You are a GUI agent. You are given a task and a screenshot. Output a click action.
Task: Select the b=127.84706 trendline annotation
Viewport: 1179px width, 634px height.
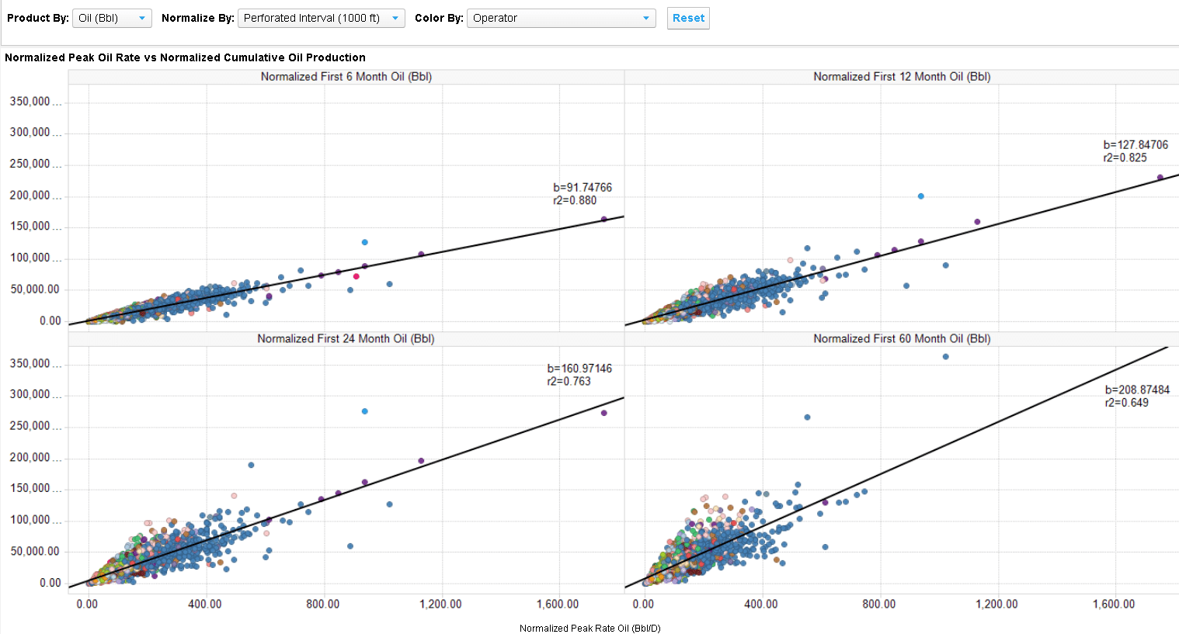pyautogui.click(x=1136, y=145)
